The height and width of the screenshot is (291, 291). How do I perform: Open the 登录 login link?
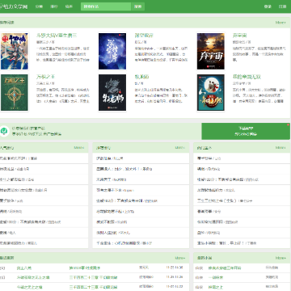coord(268,6)
